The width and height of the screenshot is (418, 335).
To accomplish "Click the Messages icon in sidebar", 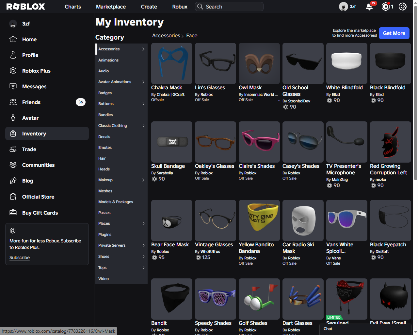I will pyautogui.click(x=13, y=86).
